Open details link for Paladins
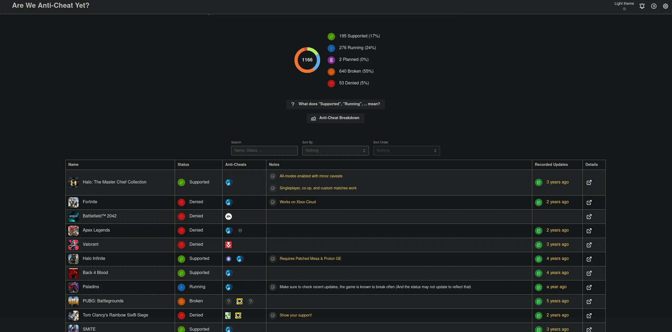The width and height of the screenshot is (672, 332). (x=589, y=287)
